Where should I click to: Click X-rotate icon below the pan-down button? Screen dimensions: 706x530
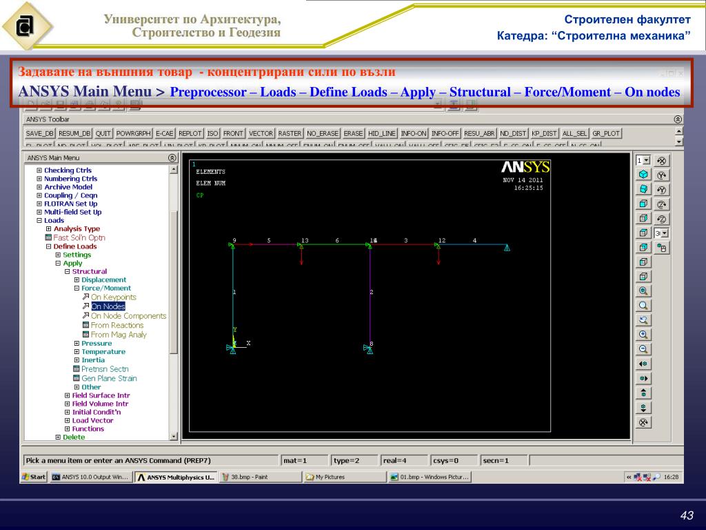pos(643,422)
